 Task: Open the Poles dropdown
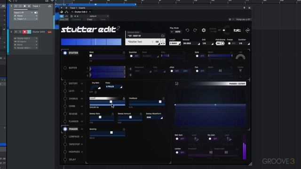(x=114, y=86)
